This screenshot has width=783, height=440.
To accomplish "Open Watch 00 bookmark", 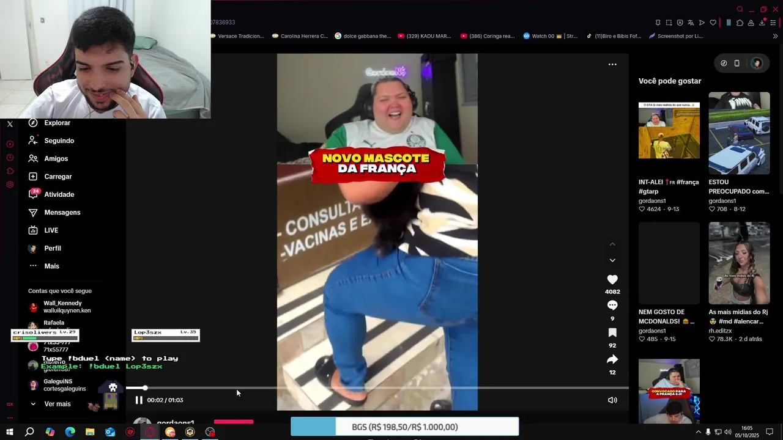I will [550, 36].
